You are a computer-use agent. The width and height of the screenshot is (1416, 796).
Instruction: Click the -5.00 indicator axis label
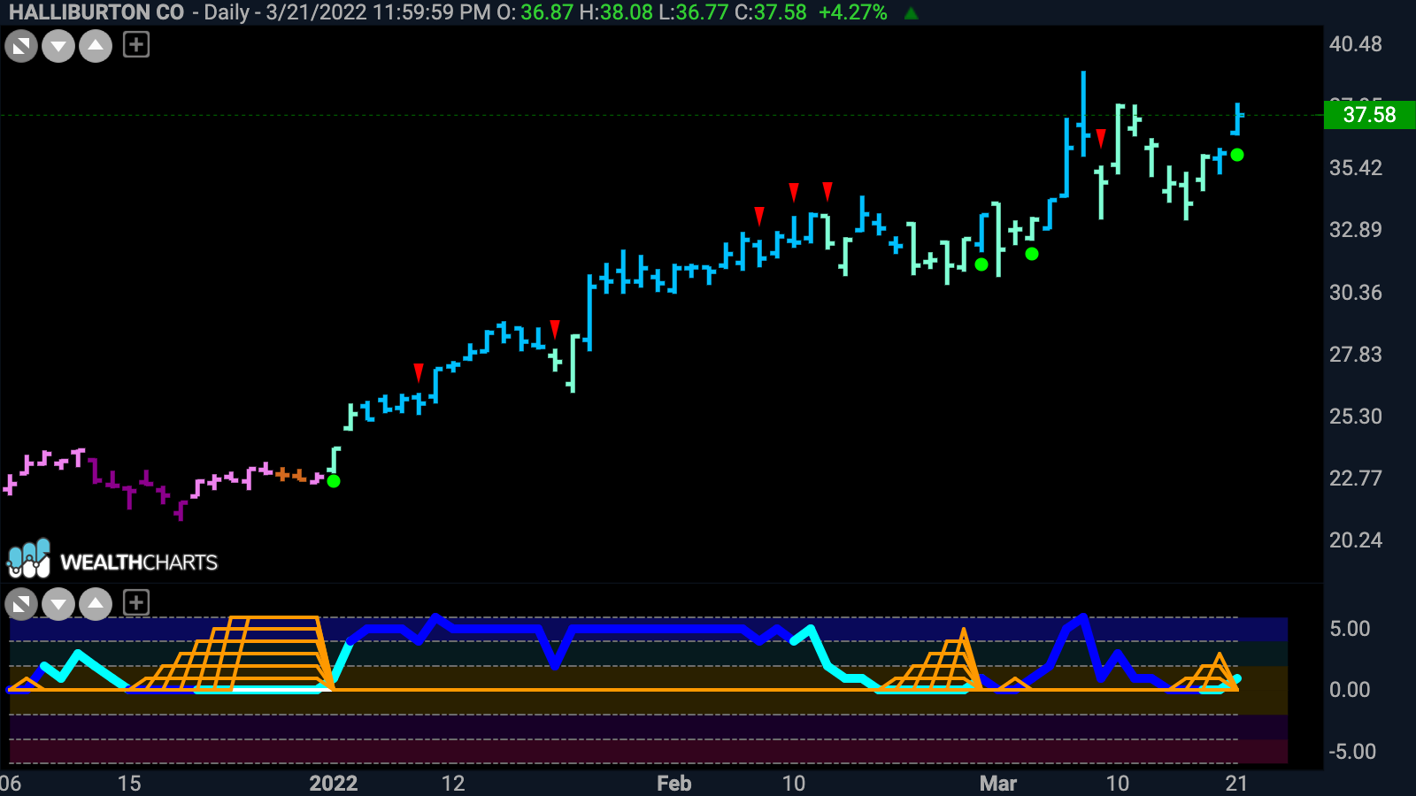click(x=1352, y=752)
